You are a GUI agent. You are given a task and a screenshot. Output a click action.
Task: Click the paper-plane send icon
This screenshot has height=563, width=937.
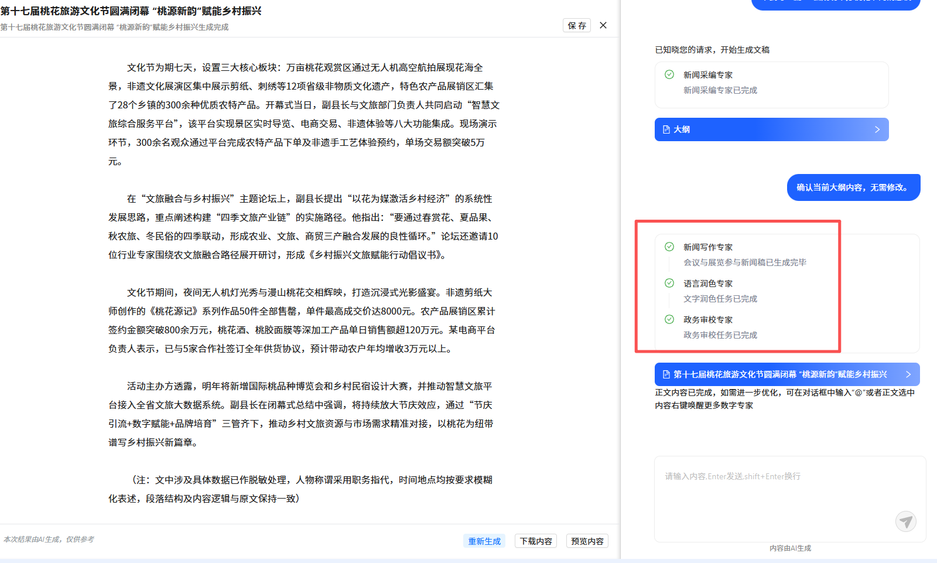click(x=905, y=521)
